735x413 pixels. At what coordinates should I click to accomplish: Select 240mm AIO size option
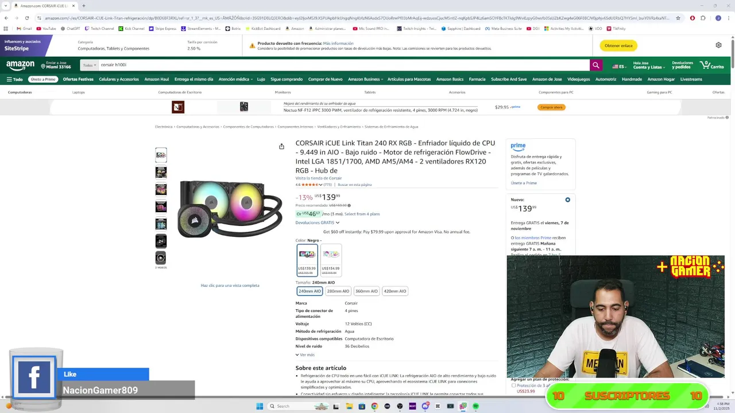(310, 291)
